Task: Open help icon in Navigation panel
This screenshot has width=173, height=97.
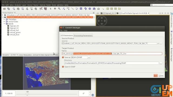Action: click(x=93, y=95)
